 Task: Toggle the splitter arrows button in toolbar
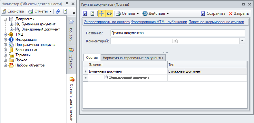[x=102, y=13]
